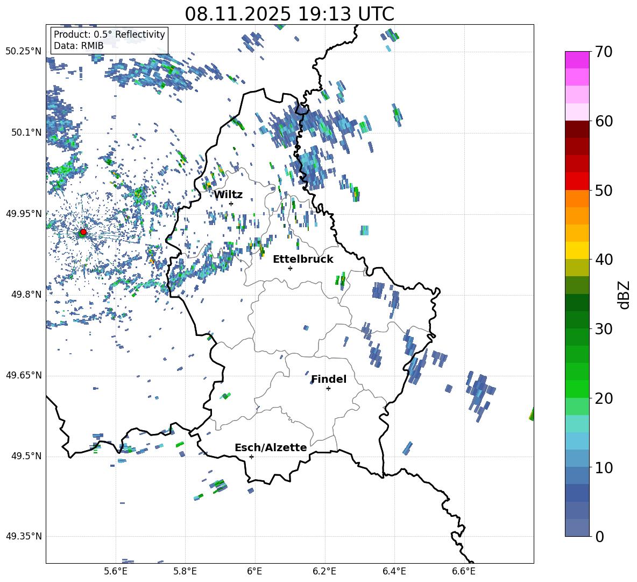Image resolution: width=637 pixels, height=582 pixels.
Task: Click the dBZ colorbar axis label
Action: 624,294
